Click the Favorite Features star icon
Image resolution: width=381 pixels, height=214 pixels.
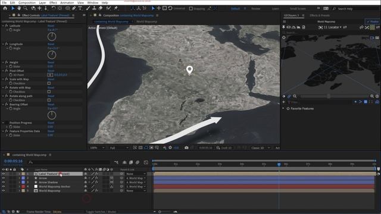[288, 108]
